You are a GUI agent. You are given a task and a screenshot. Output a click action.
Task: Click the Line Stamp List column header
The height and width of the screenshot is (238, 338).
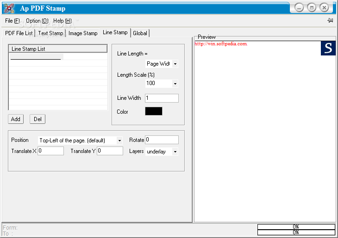click(x=58, y=49)
